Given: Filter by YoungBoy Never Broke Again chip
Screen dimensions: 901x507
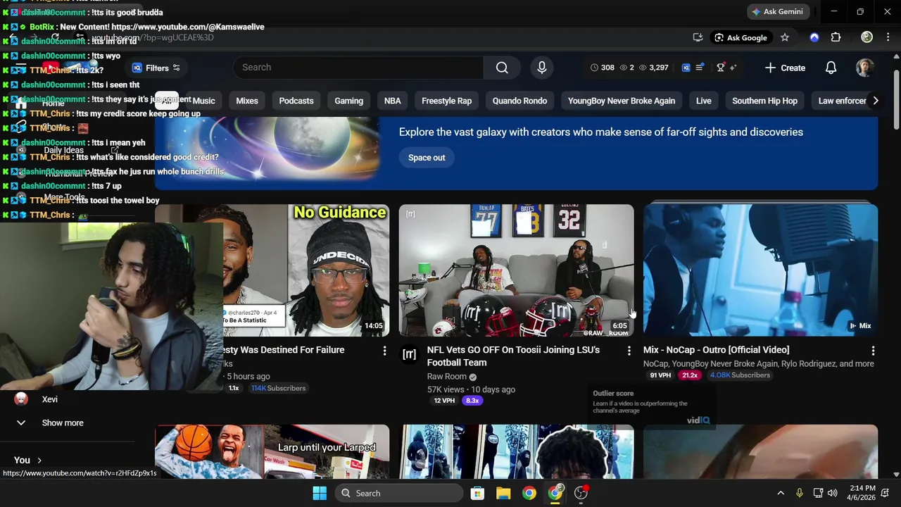Looking at the screenshot, I should [x=622, y=101].
